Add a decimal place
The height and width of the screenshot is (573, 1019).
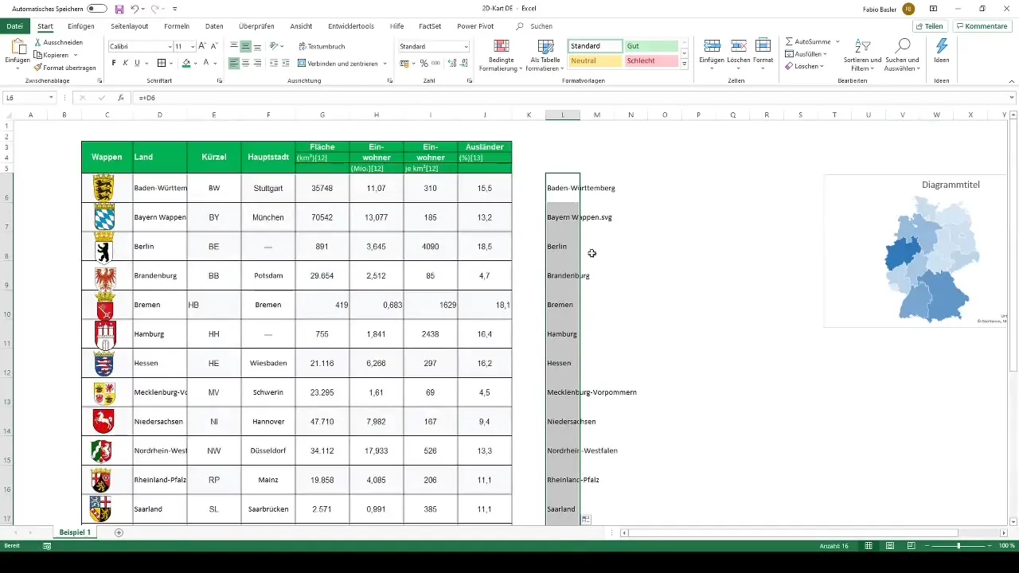[x=452, y=63]
